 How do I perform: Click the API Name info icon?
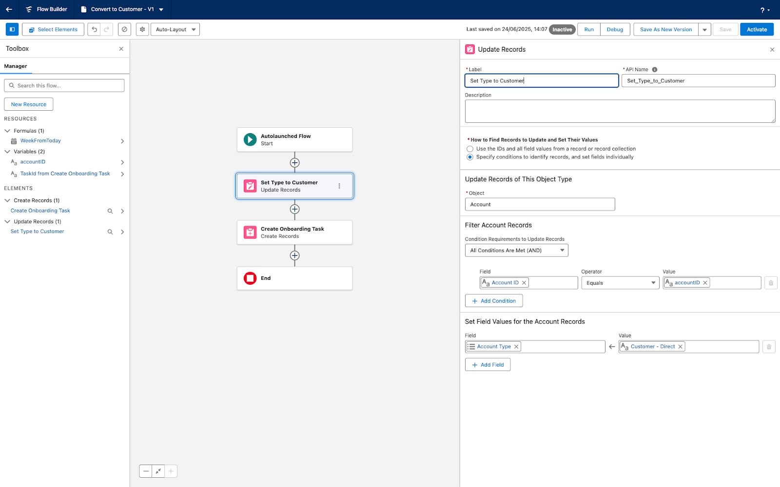coord(655,69)
